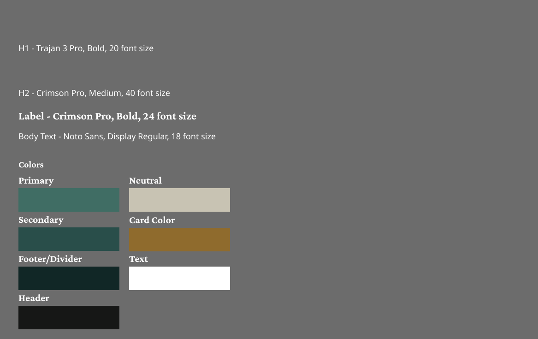Click the Colors section heading
Screen dimensions: 538x339
coord(31,164)
